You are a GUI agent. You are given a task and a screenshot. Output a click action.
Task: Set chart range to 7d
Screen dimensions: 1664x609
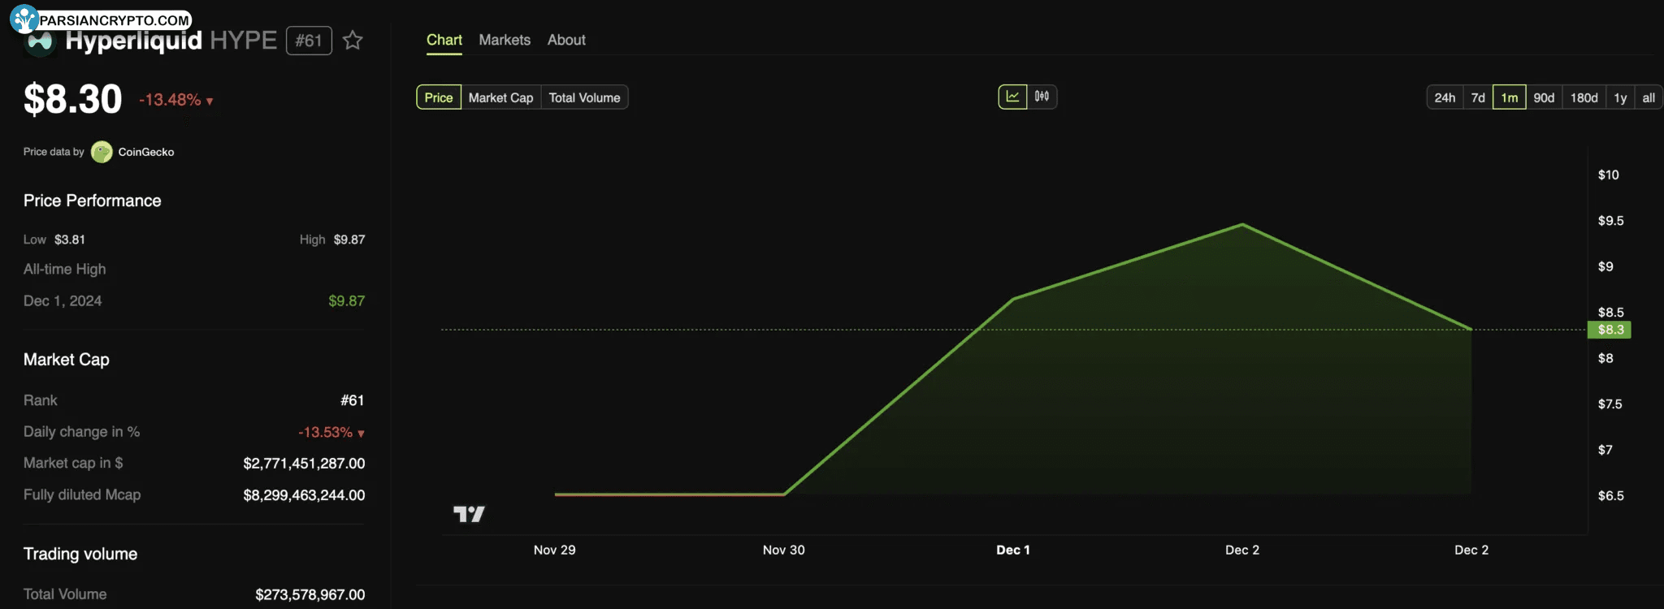1478,97
